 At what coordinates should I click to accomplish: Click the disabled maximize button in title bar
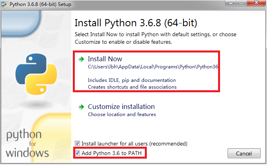(242, 3)
